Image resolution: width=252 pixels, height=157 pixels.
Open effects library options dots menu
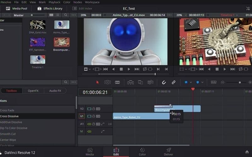(x=74, y=82)
